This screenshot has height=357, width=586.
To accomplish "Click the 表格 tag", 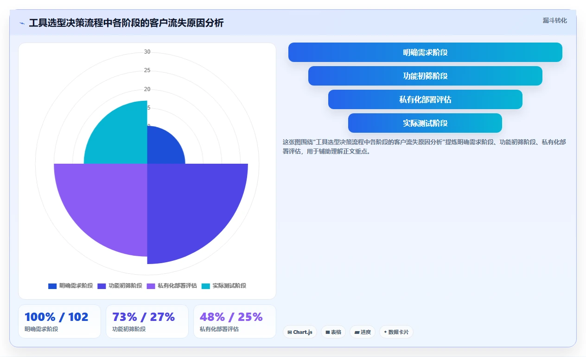I will (333, 332).
